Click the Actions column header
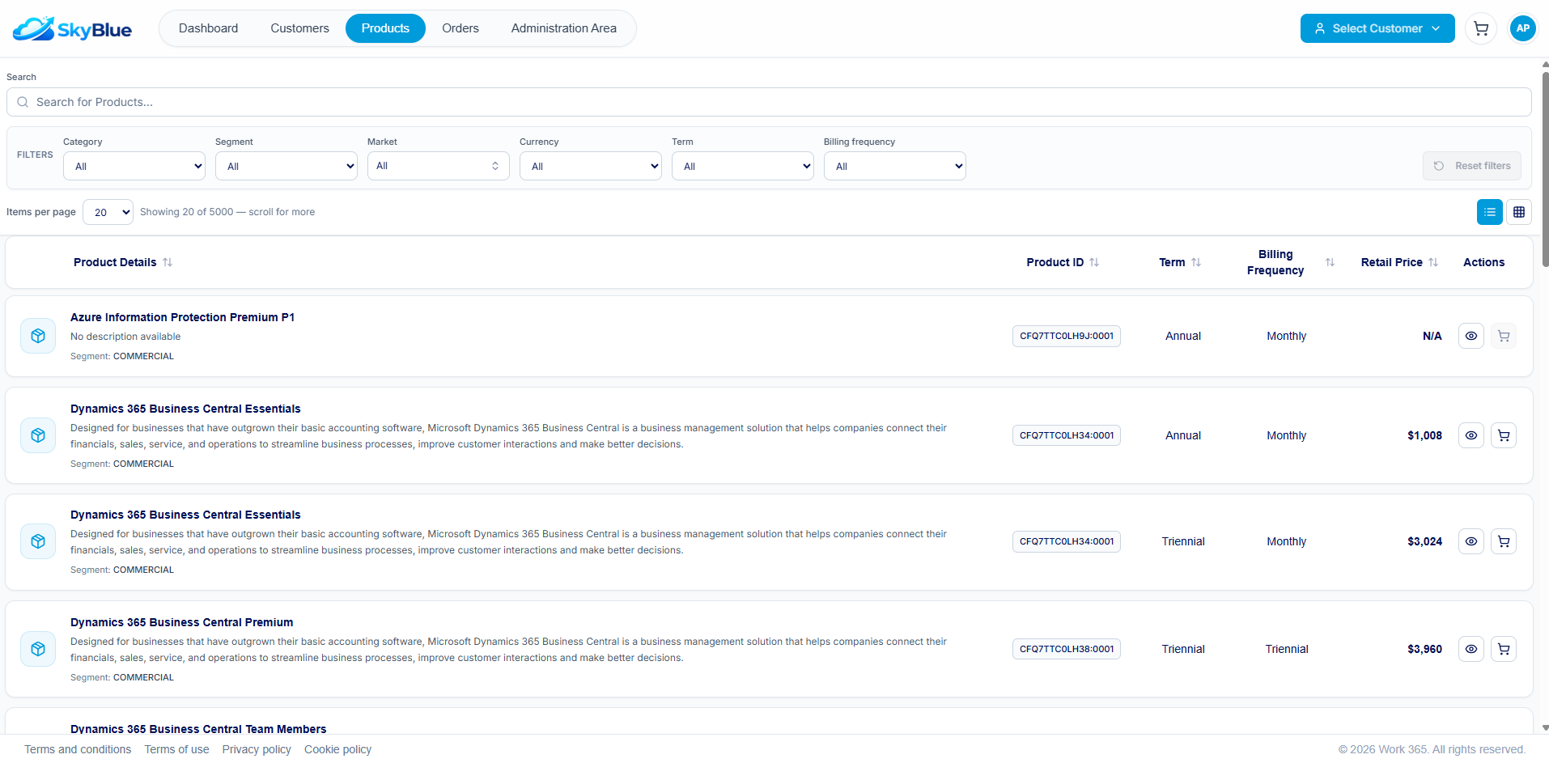 pyautogui.click(x=1483, y=262)
